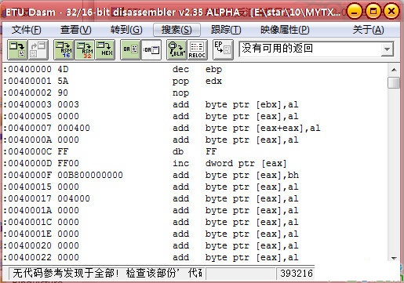Click the :OA window toolbar icon
Viewport: 404px width, 283px height.
point(151,49)
